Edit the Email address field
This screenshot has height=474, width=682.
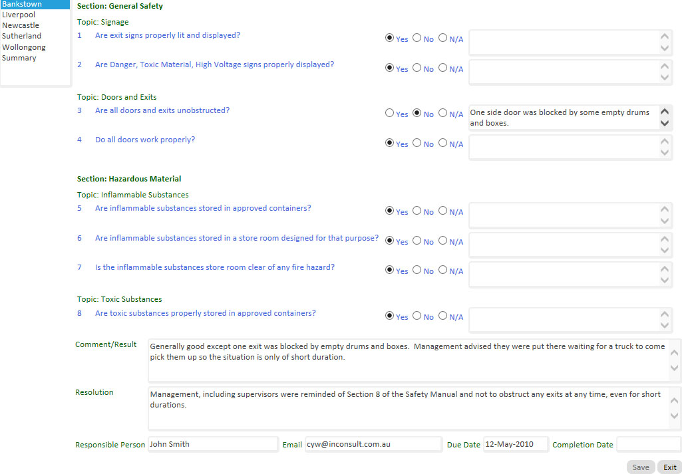tap(374, 444)
